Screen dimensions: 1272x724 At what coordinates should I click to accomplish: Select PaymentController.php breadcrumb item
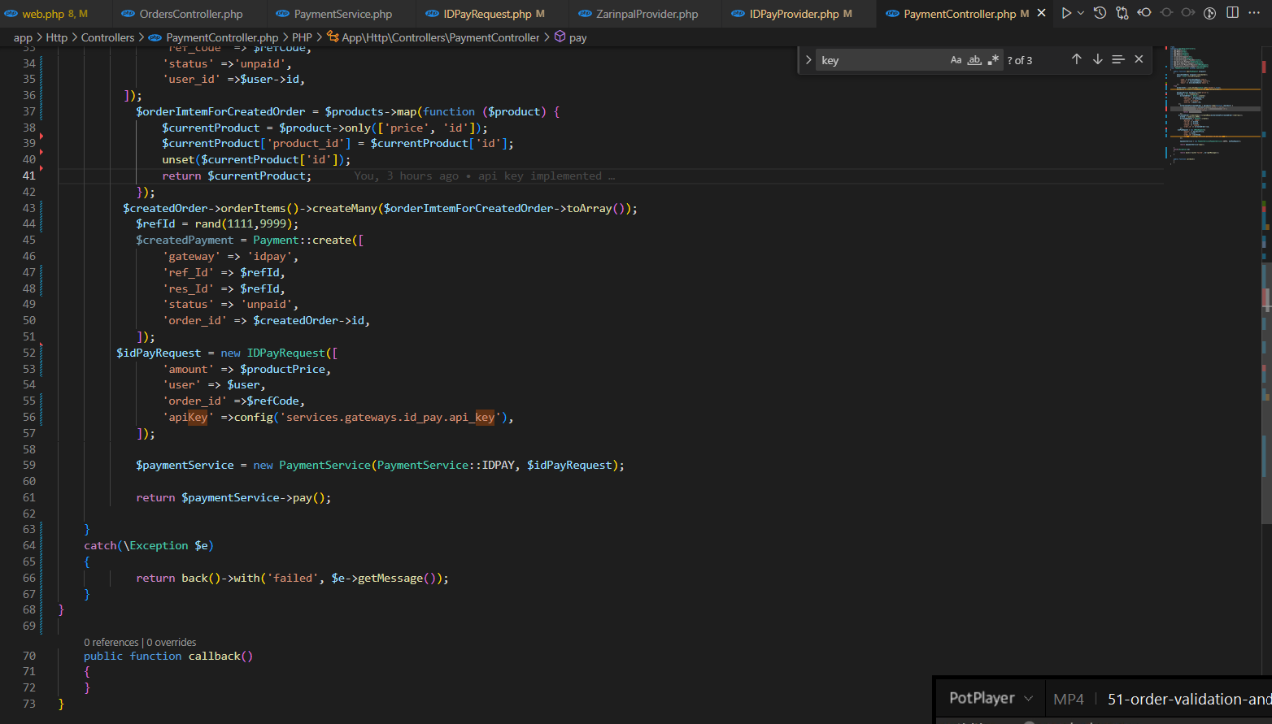[x=214, y=37]
